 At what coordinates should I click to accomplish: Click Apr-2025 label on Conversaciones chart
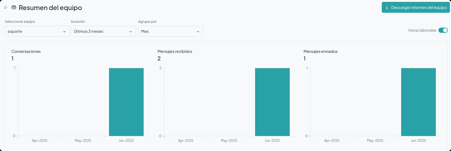tap(40, 141)
